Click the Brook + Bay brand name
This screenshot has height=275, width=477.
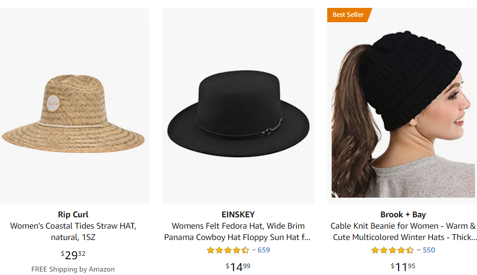[403, 214]
